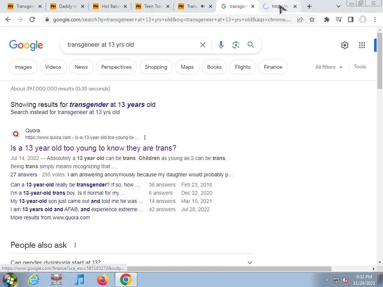Click the padlock site info icon
Screen dimensions: 383x287
tap(47, 19)
